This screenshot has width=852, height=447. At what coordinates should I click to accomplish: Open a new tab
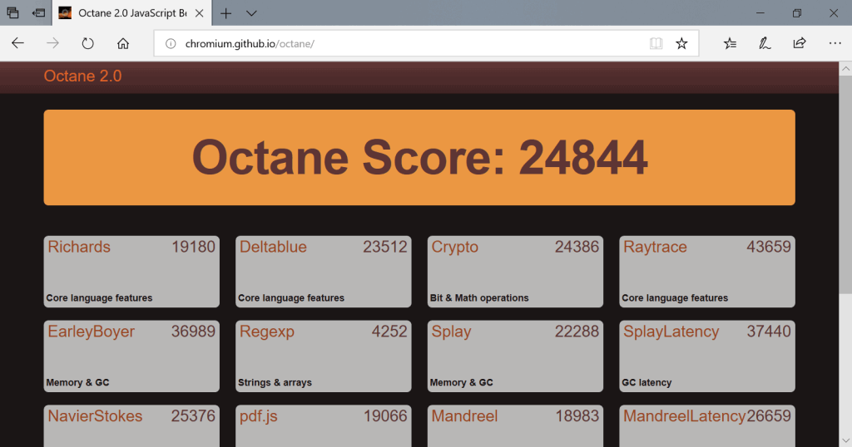(225, 13)
